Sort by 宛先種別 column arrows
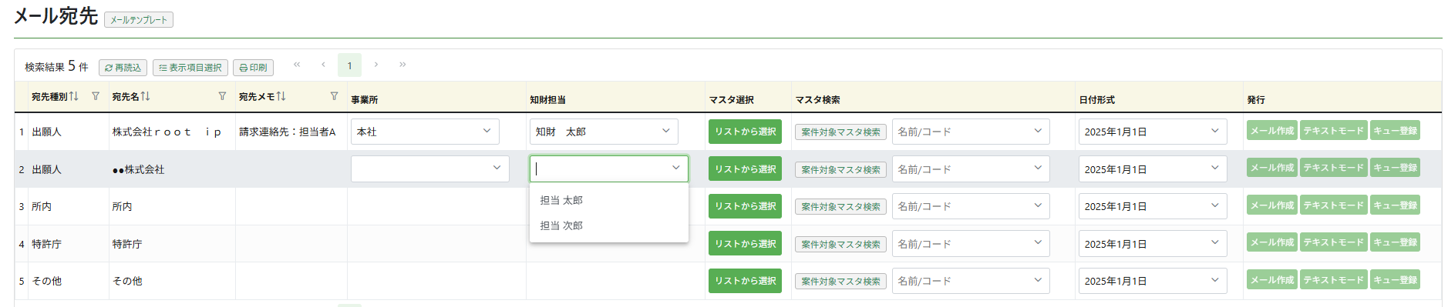This screenshot has height=307, width=1448. pyautogui.click(x=73, y=96)
